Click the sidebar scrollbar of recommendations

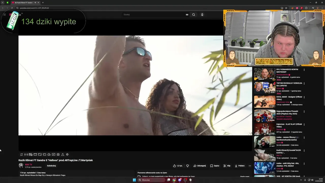coord(324,86)
